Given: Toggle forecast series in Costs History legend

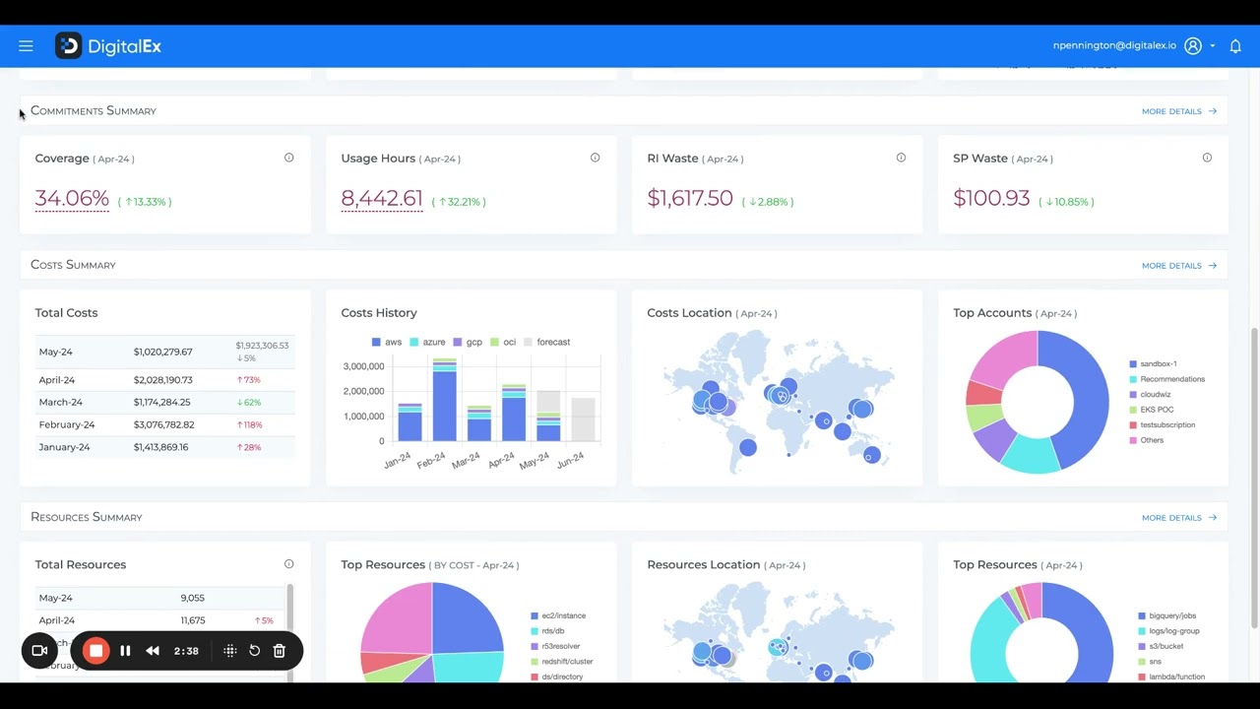Looking at the screenshot, I should point(546,342).
